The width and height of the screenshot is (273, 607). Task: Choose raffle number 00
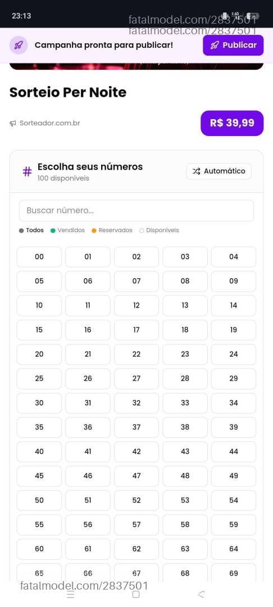pyautogui.click(x=39, y=257)
